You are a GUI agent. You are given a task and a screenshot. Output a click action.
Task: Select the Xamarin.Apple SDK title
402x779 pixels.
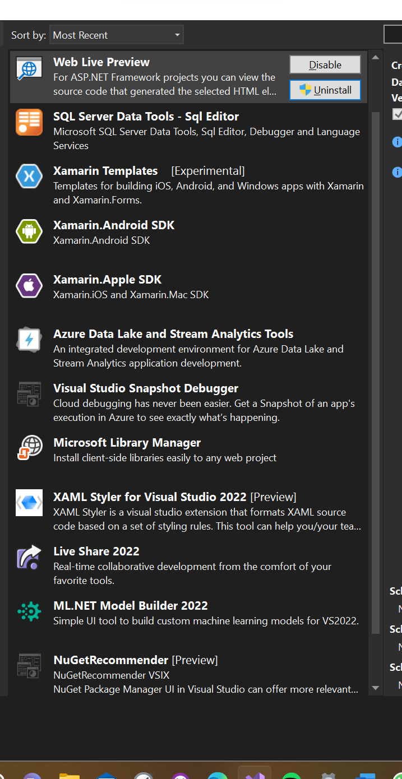pos(108,280)
